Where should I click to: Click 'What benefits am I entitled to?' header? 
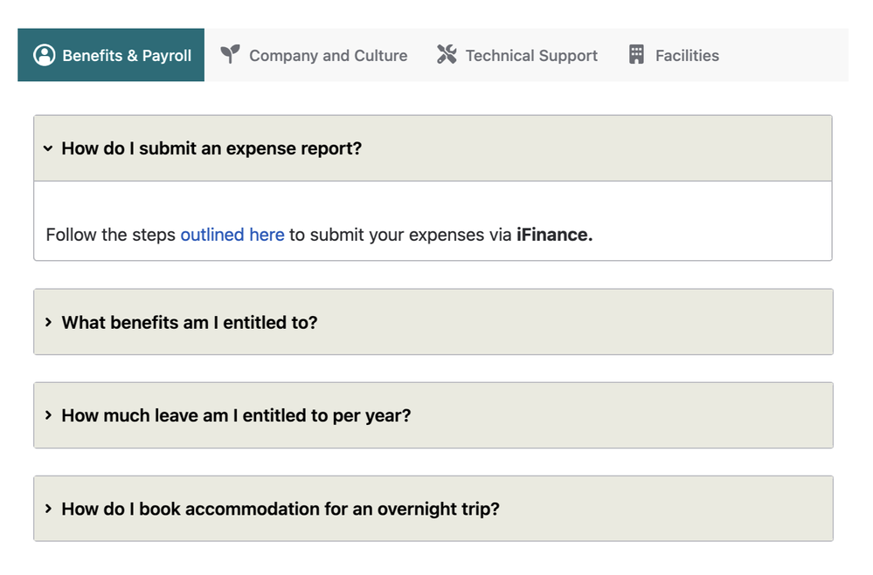pos(188,322)
